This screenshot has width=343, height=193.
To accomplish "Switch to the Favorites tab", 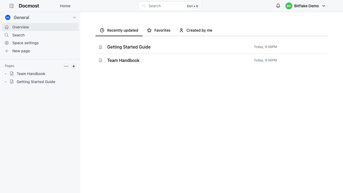I will pos(159,30).
